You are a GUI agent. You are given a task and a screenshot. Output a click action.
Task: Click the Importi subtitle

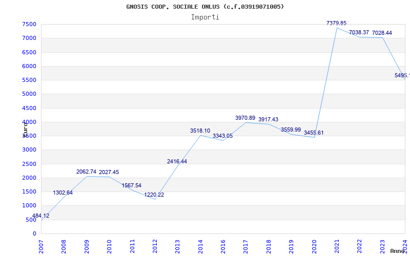[x=205, y=17]
